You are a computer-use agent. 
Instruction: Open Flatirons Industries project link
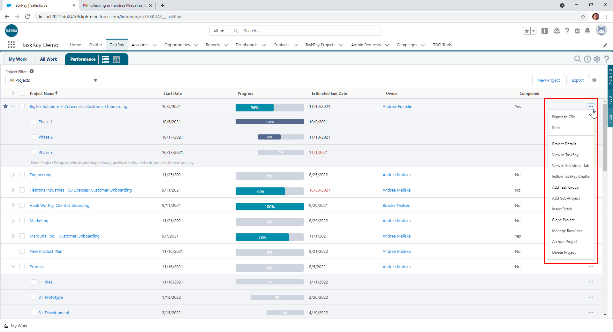point(80,190)
